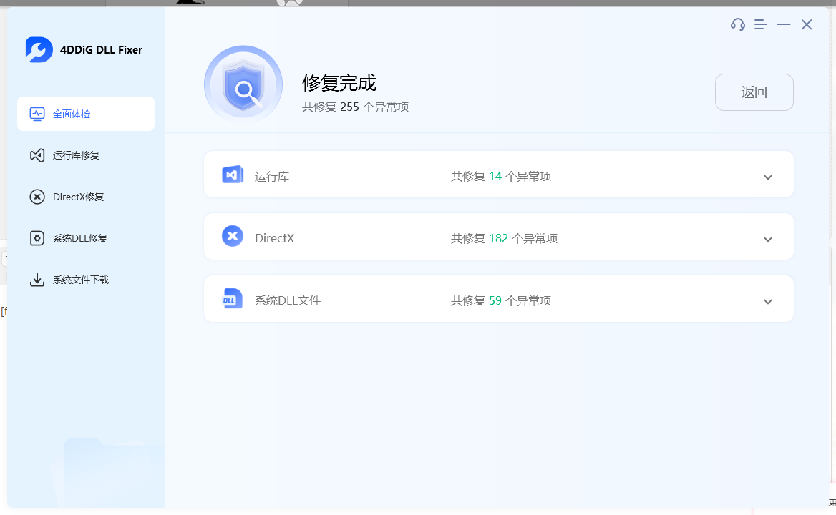Click the shield scan icon near 修复完成

click(x=243, y=84)
